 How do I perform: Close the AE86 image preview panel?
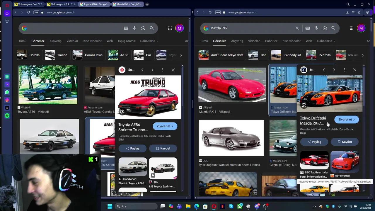point(173,70)
